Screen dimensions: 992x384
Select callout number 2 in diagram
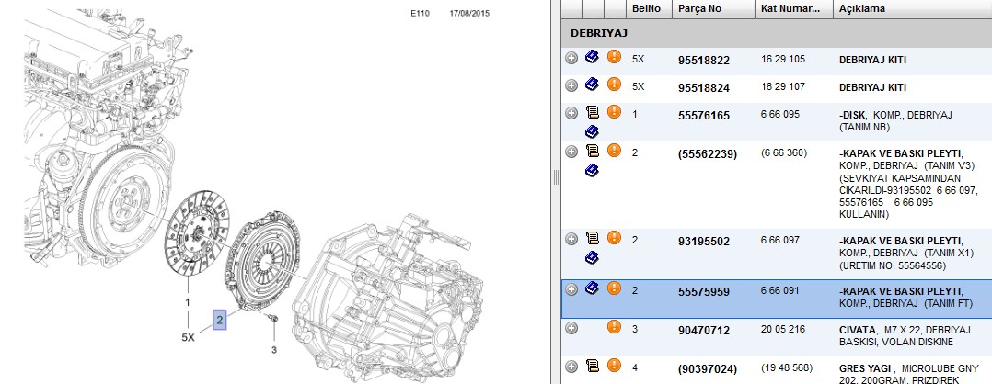pos(220,321)
